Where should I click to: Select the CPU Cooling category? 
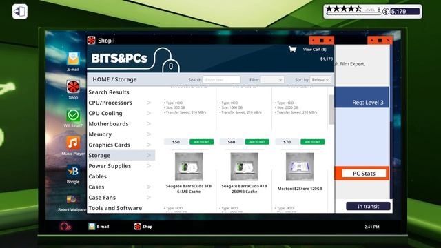[105, 113]
